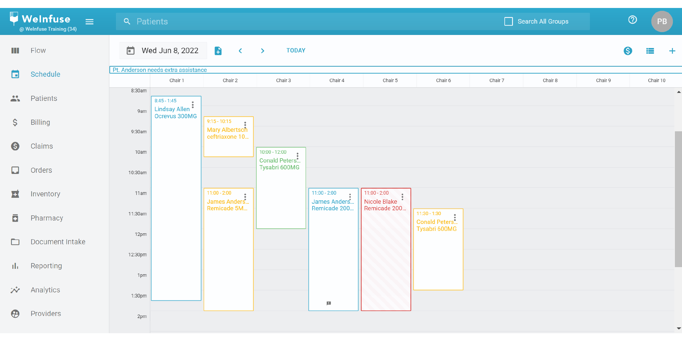Viewport: 682px width, 341px height.
Task: Open the list view icon
Action: [x=650, y=51]
